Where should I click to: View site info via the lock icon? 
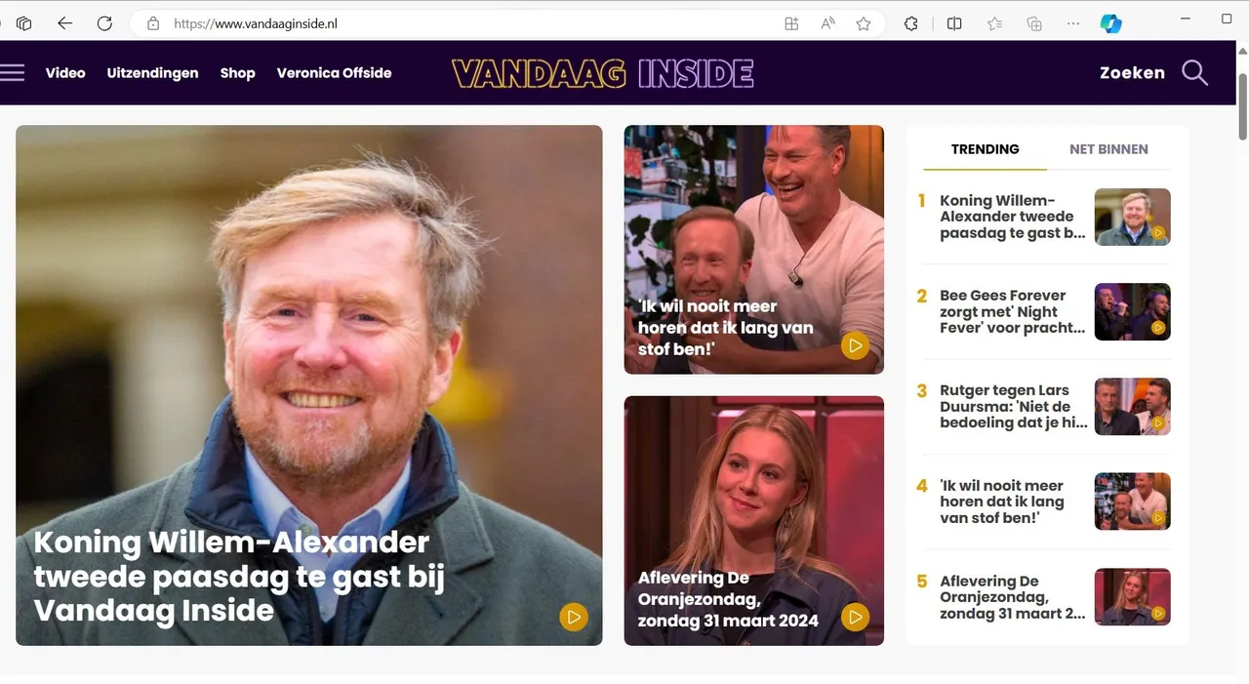coord(153,23)
